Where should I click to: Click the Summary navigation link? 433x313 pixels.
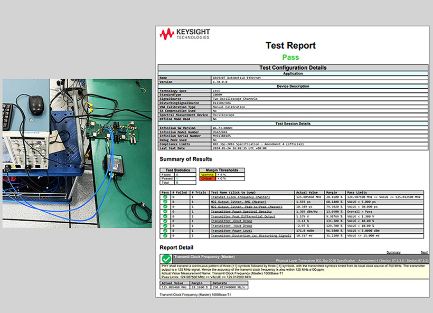pos(393,252)
